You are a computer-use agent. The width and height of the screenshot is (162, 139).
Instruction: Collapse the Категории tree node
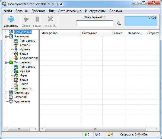6,36
